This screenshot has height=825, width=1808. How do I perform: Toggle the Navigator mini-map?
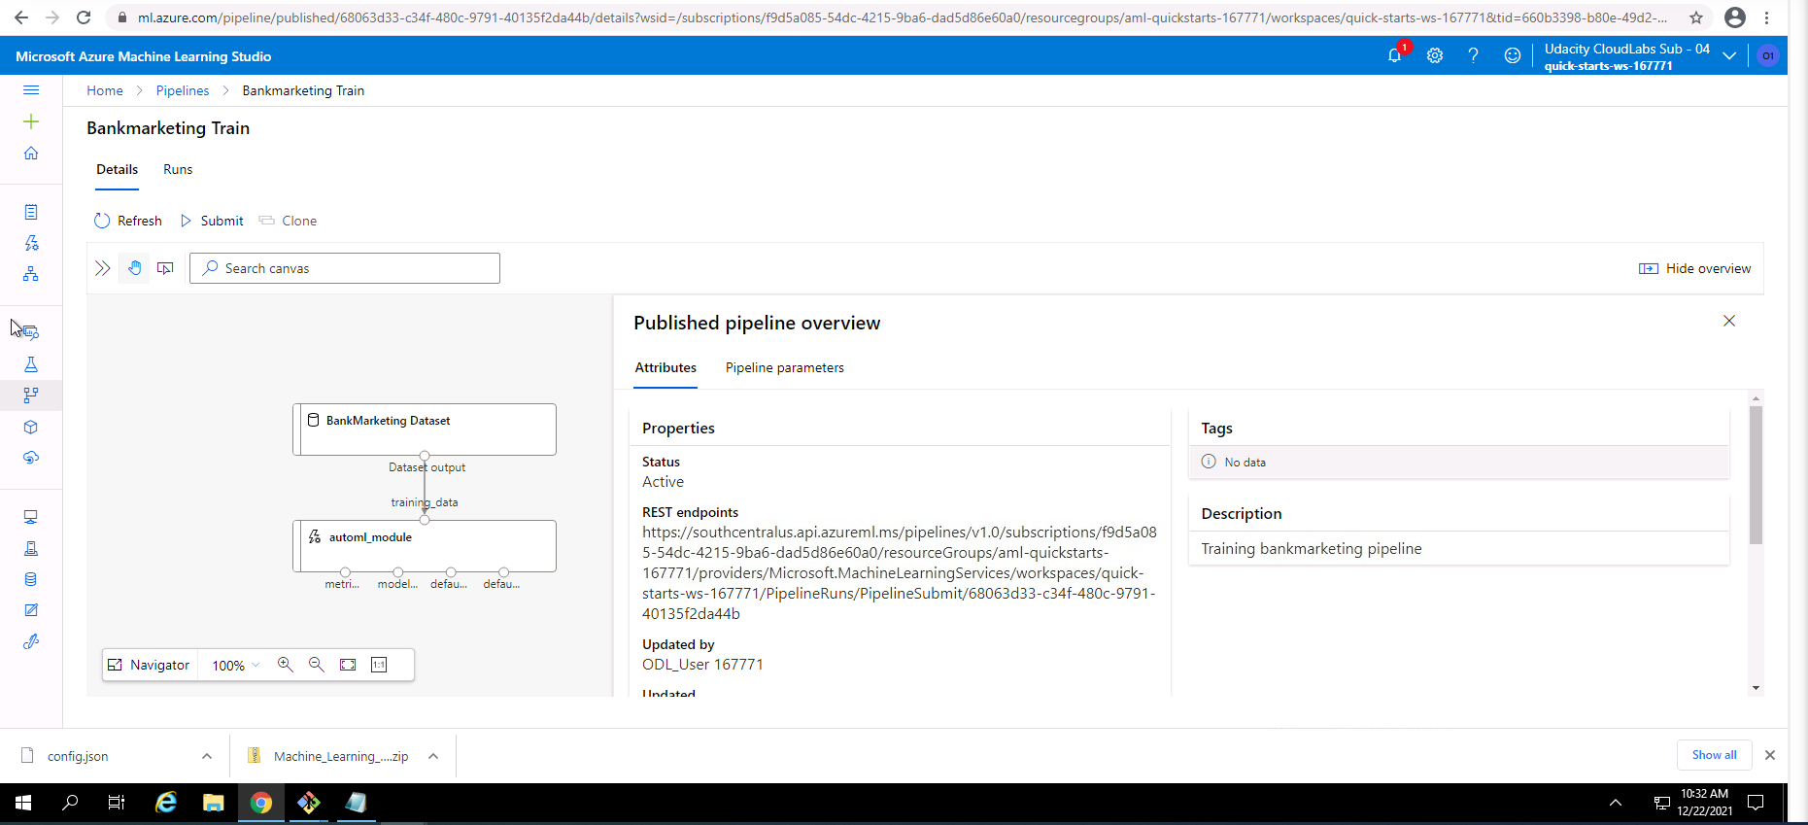click(x=149, y=665)
